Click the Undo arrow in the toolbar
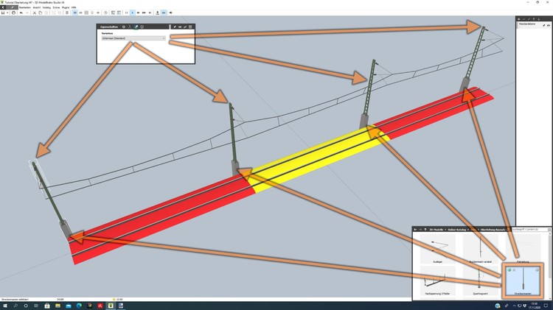Screen dimensions: 553x310 [x=21, y=13]
